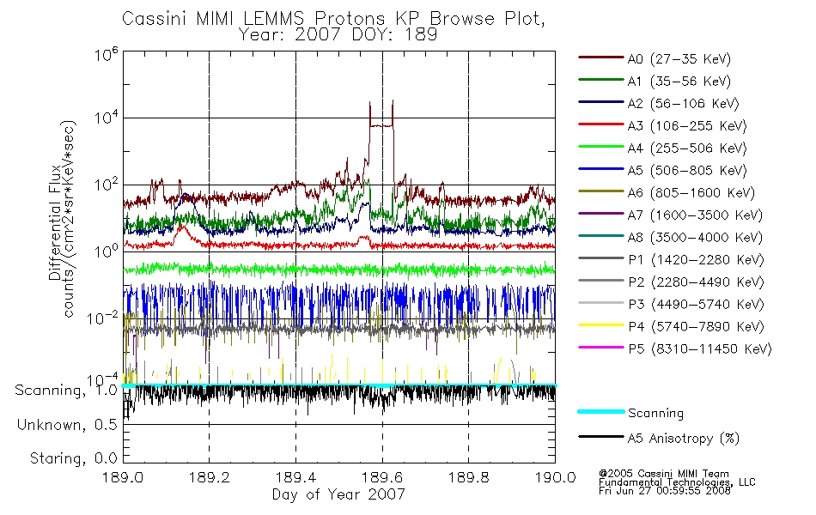
Task: Click the P5 (8310-11450 KeV) legend label
Action: pos(700,349)
